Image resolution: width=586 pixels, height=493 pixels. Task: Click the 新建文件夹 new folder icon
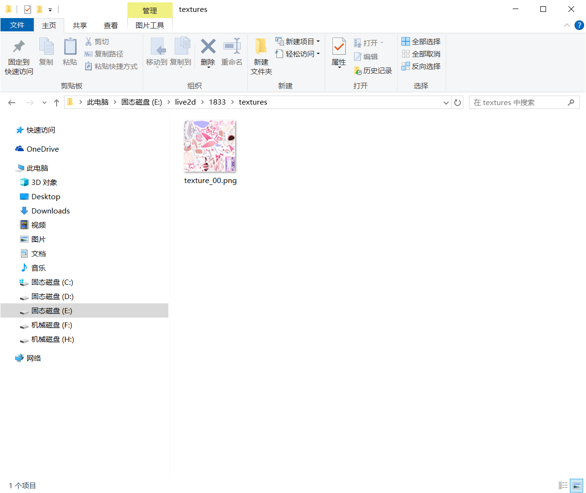pyautogui.click(x=261, y=56)
